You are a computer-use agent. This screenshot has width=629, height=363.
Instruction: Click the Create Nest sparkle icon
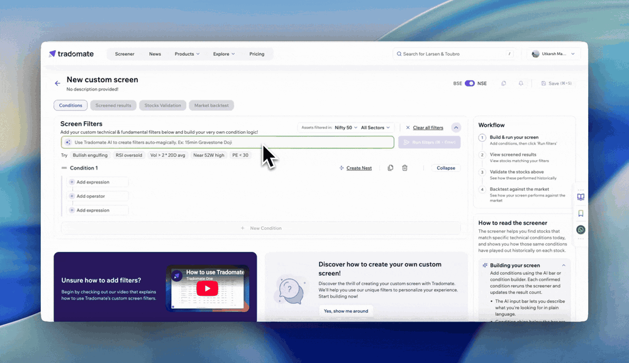[342, 168]
